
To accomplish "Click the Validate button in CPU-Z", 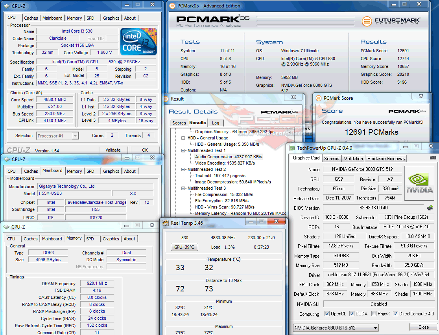I will [113, 150].
